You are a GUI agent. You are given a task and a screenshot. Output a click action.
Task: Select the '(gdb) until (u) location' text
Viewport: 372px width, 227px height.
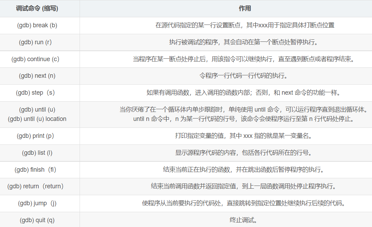(x=37, y=119)
